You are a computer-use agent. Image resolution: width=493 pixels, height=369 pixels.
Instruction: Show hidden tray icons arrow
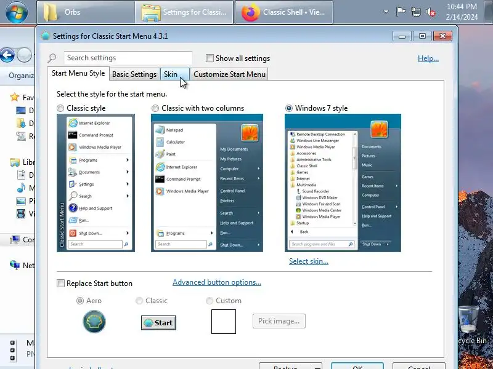click(x=386, y=12)
